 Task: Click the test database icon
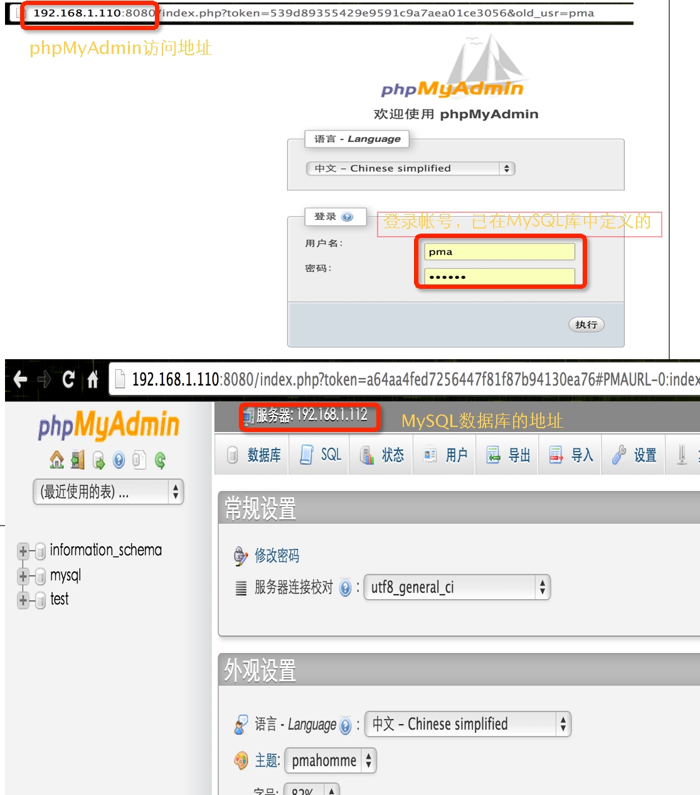click(x=41, y=600)
